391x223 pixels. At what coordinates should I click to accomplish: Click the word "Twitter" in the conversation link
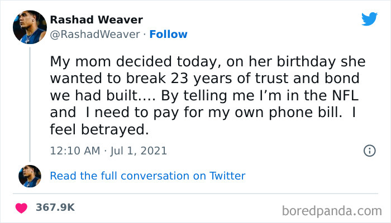point(227,176)
